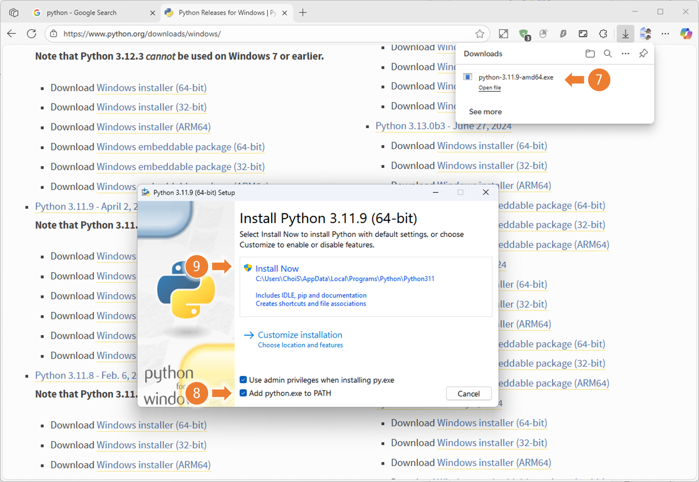Open browser Settings and more menu

coord(665,34)
